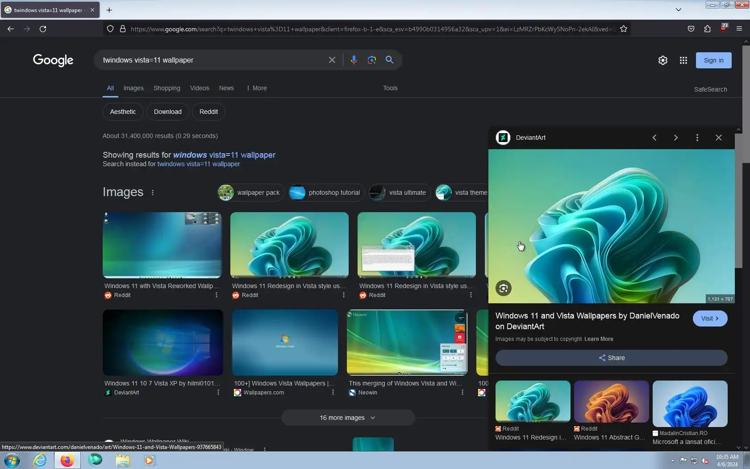750x469 pixels.
Task: Save page to Pocket
Action: [x=691, y=29]
